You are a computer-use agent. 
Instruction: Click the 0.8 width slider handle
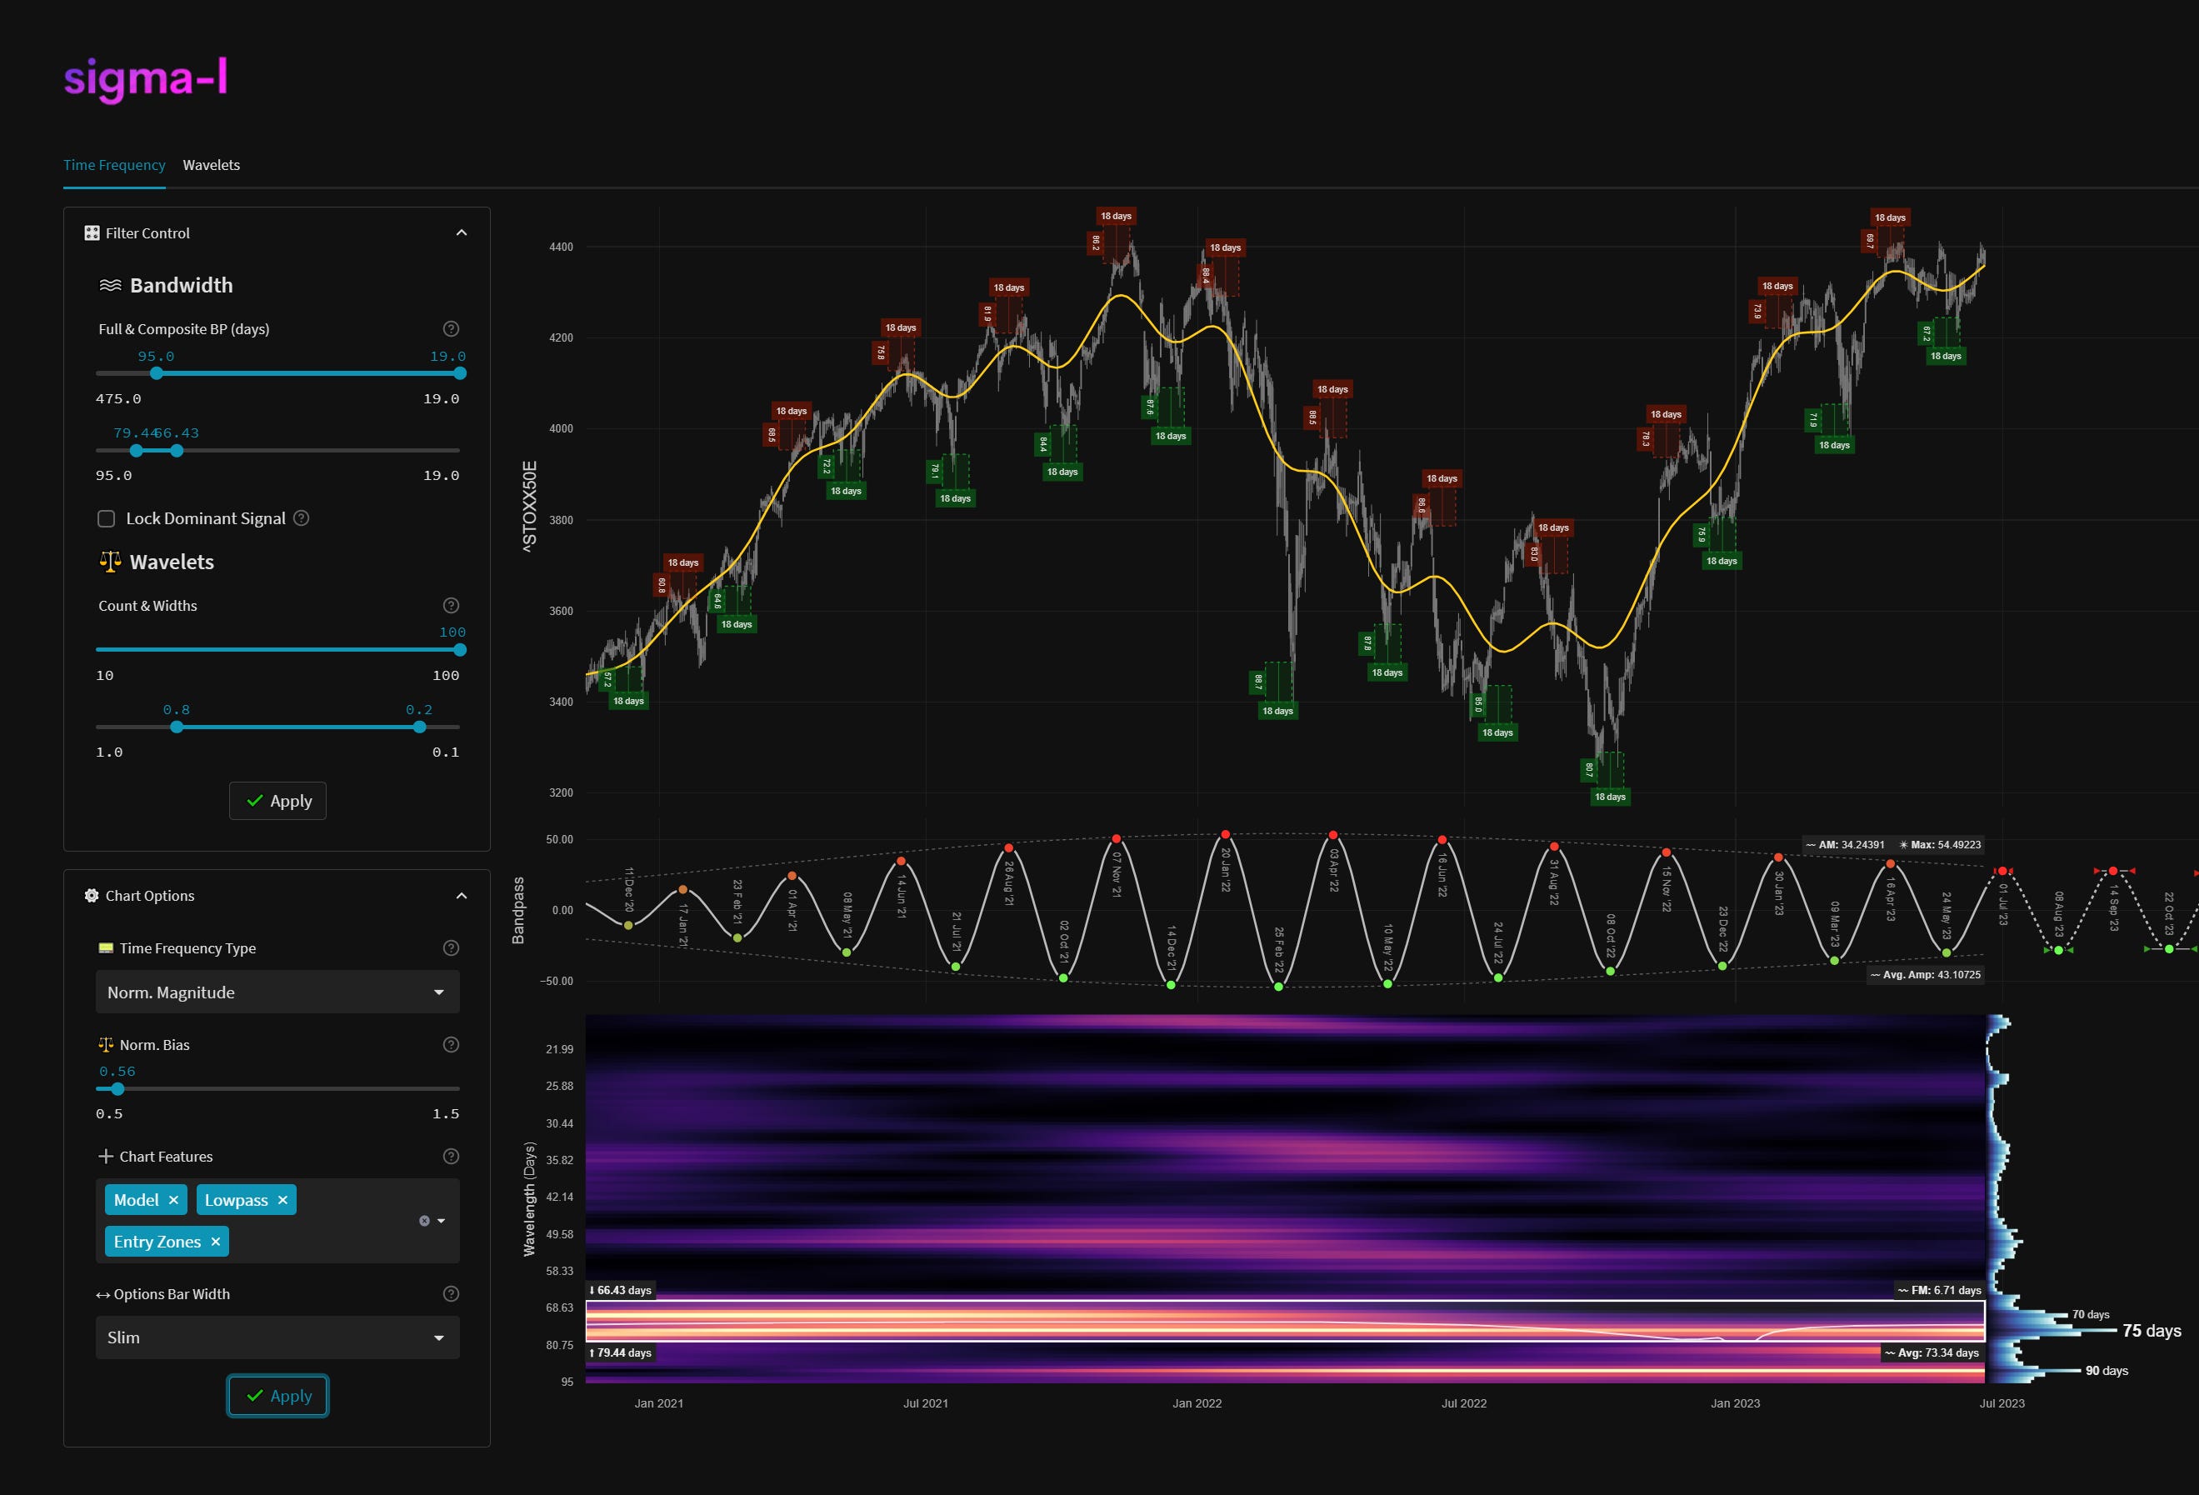177,727
